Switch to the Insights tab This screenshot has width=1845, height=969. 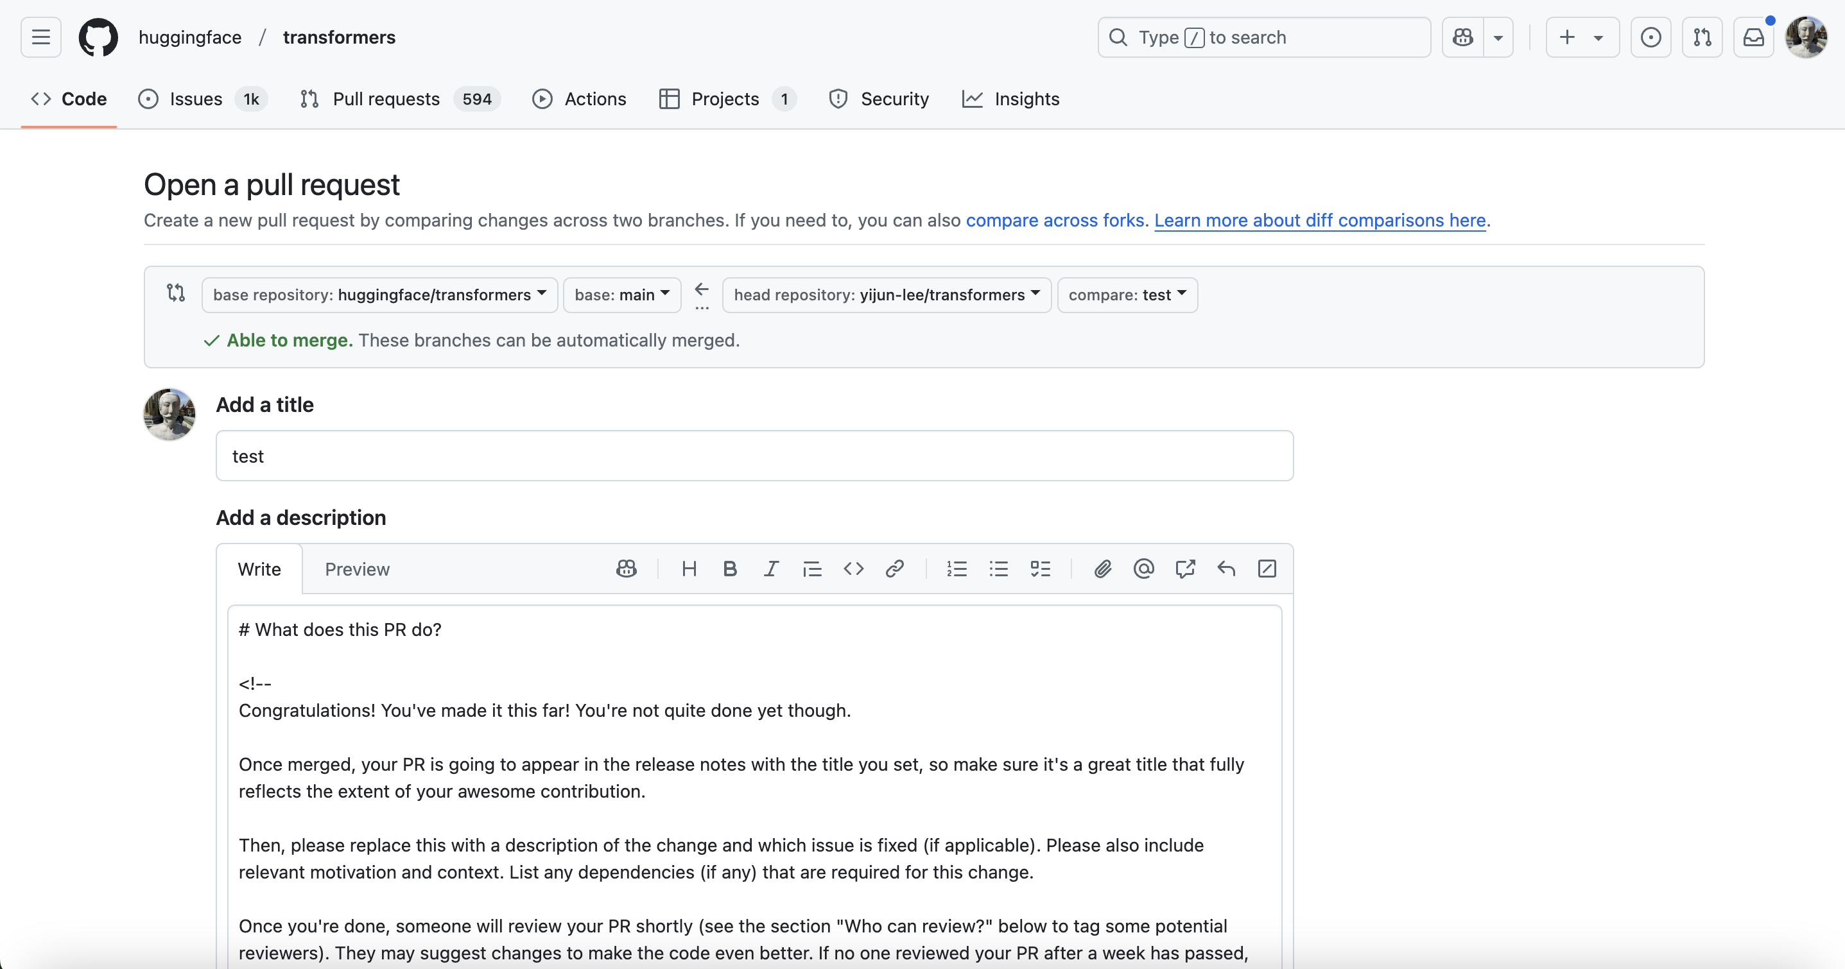(x=1010, y=99)
